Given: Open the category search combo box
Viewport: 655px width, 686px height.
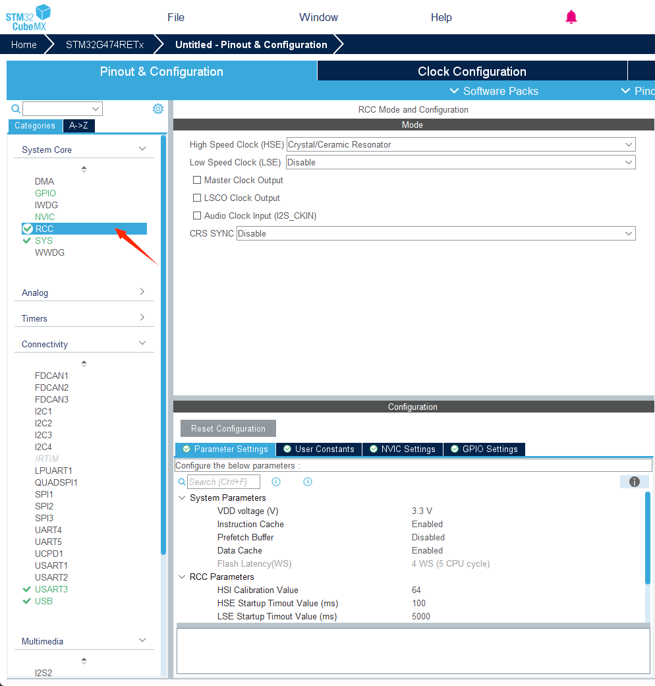Looking at the screenshot, I should pyautogui.click(x=63, y=109).
